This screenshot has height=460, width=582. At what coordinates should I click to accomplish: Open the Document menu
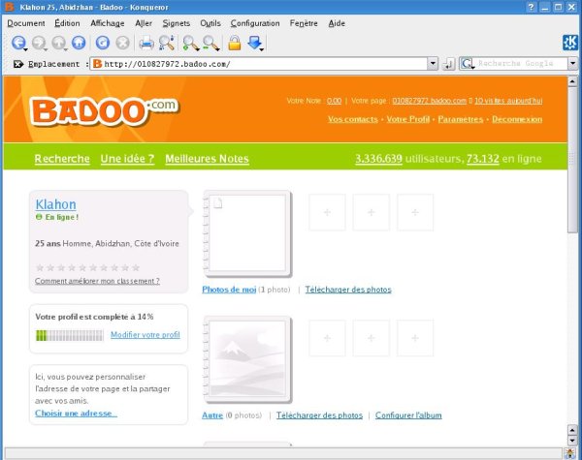pos(26,23)
